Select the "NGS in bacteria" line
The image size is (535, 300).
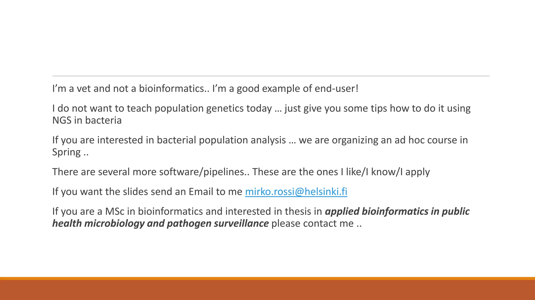click(x=87, y=121)
